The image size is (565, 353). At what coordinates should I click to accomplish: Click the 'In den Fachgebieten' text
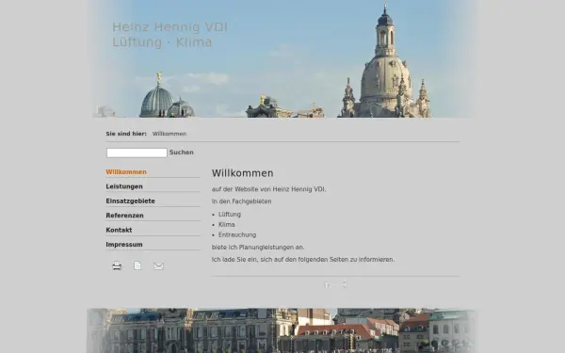coord(241,201)
